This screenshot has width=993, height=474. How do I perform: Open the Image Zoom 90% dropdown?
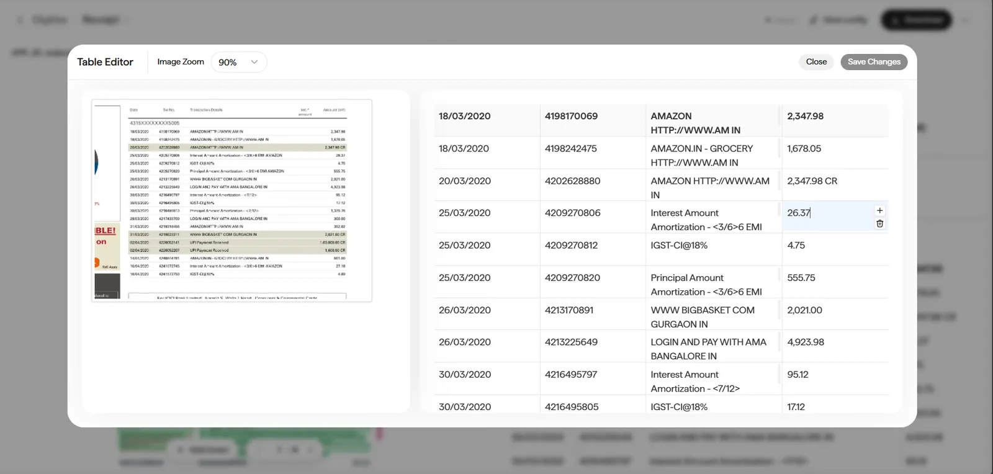(239, 62)
